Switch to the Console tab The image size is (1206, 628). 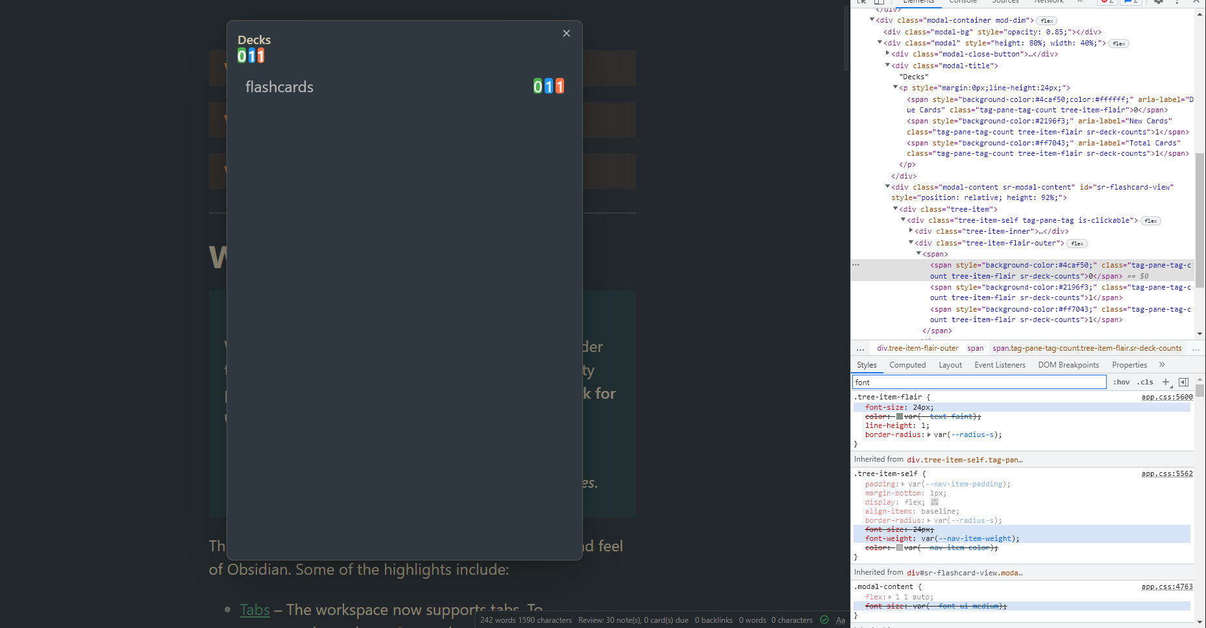click(963, 2)
